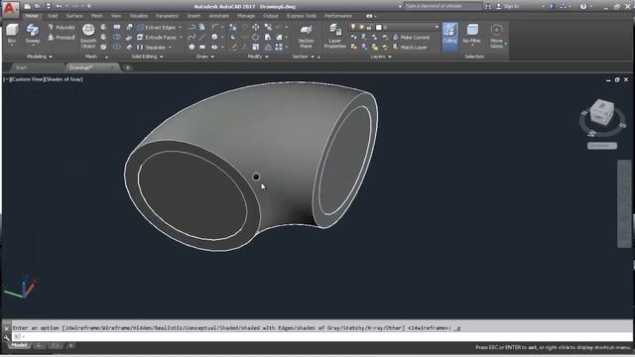Select the Presspull tool

pos(62,38)
